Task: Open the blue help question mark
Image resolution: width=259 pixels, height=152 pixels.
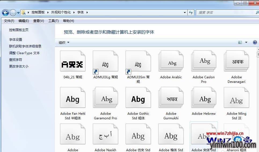Action: pyautogui.click(x=255, y=42)
